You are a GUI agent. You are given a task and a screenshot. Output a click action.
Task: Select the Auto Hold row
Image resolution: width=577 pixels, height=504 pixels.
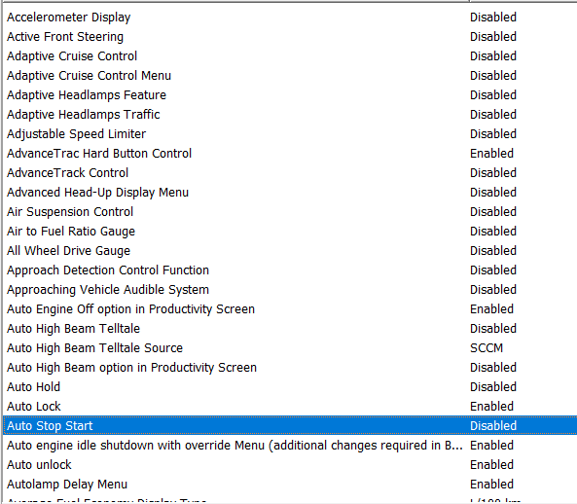pyautogui.click(x=290, y=387)
